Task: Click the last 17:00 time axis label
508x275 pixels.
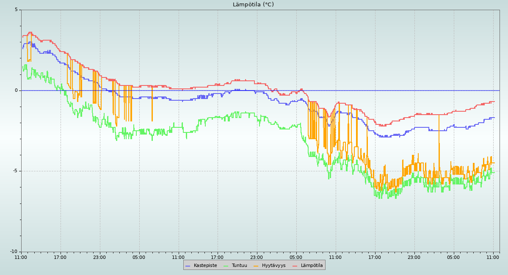Action: [375, 257]
